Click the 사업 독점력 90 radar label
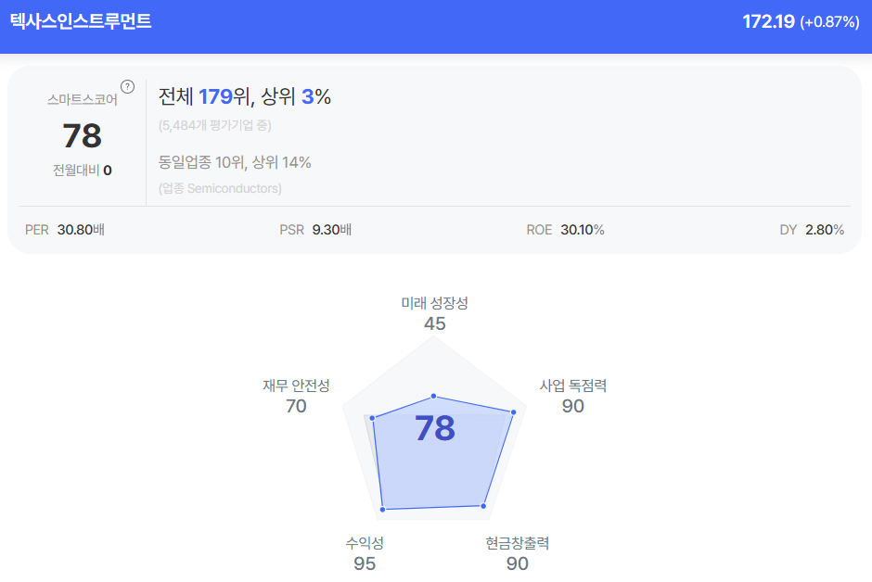Screen dimensions: 872x582 pyautogui.click(x=573, y=397)
